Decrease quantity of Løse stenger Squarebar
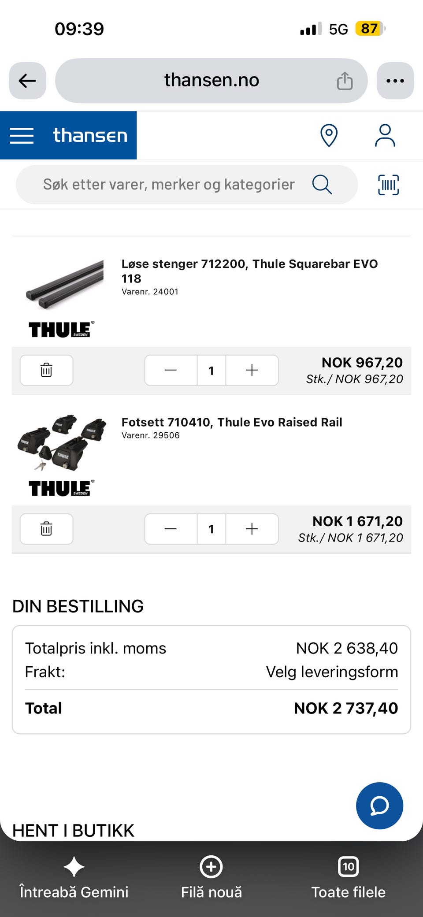 pyautogui.click(x=171, y=370)
